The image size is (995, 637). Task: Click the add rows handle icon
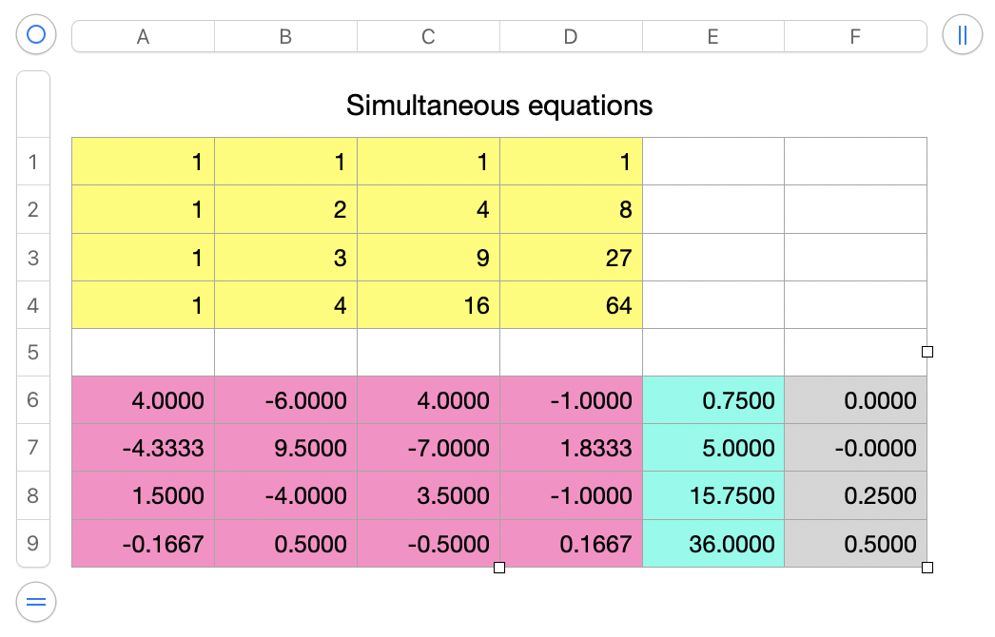tap(36, 602)
